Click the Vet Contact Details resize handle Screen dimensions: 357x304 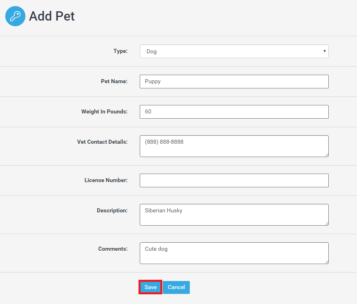tap(326, 154)
